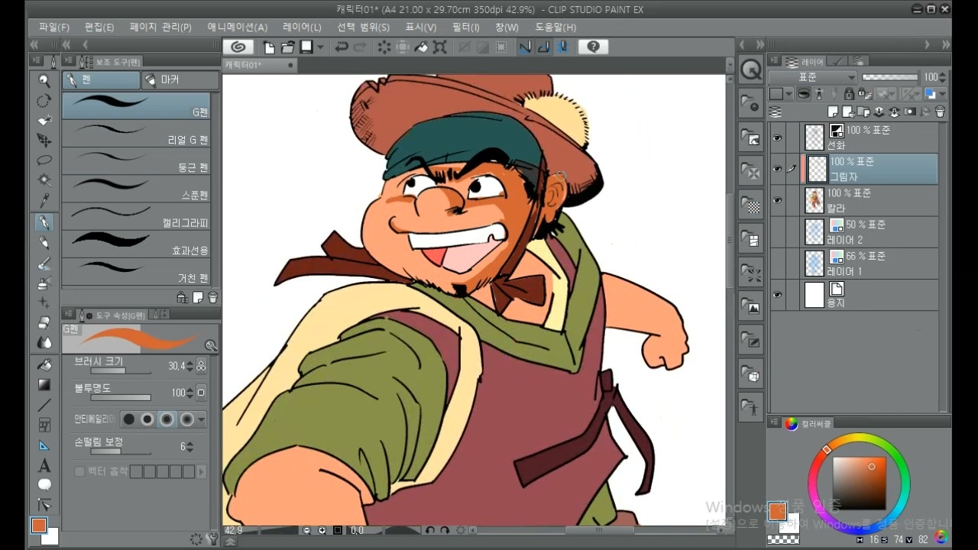
Task: Undo last action arrow
Action: click(x=342, y=47)
